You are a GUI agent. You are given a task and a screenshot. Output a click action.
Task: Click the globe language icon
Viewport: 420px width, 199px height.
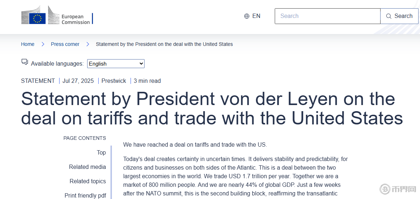(247, 16)
